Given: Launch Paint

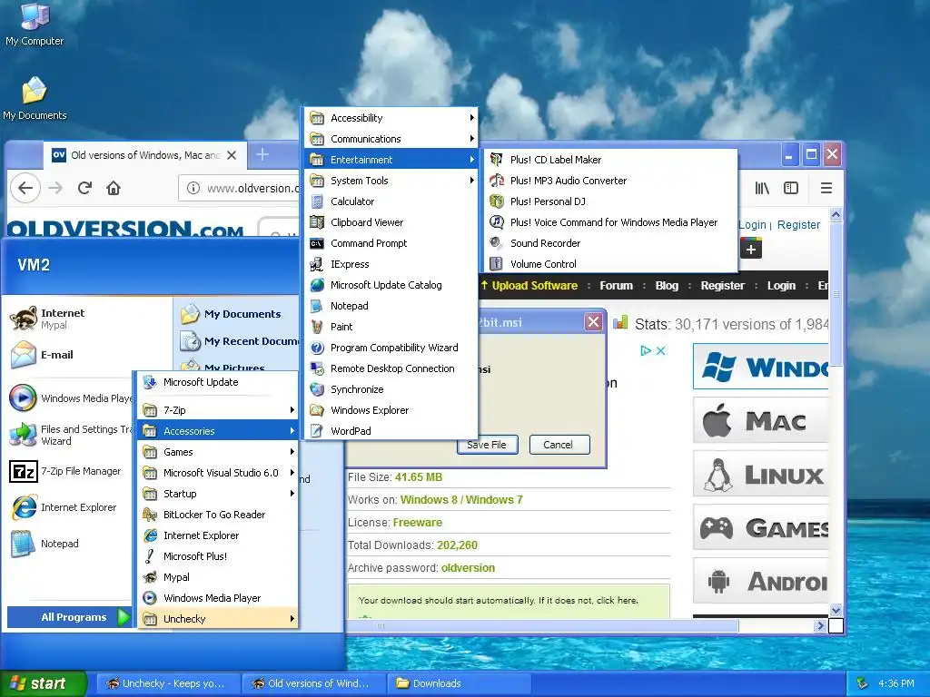Looking at the screenshot, I should click(x=391, y=327).
